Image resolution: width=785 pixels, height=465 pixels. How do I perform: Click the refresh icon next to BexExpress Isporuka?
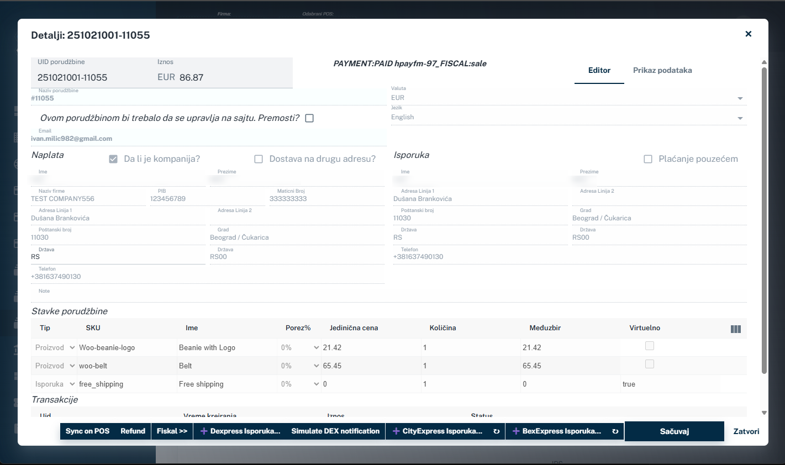point(615,431)
